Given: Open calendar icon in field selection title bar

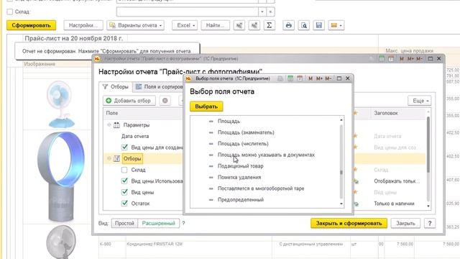Looking at the screenshot, I should tap(300, 78).
